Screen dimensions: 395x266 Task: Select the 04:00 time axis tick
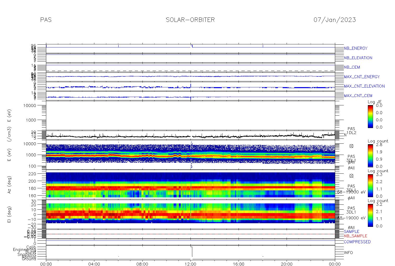pyautogui.click(x=94, y=264)
